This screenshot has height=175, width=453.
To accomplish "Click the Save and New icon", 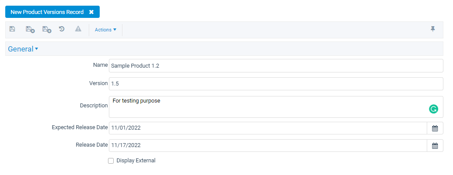I will click(x=47, y=29).
